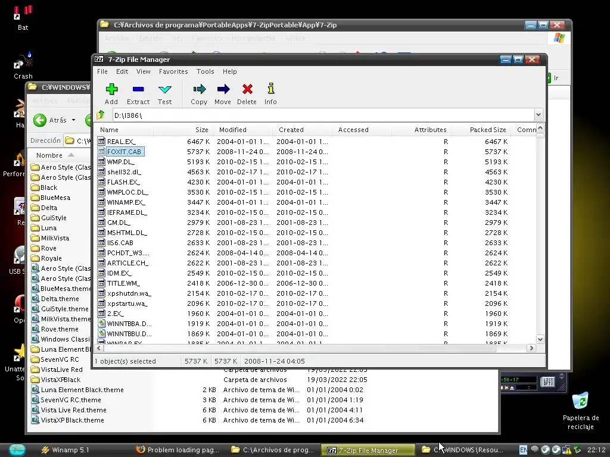Switch to the C:\WINDOWS\Resou... taskbar button

tap(463, 450)
